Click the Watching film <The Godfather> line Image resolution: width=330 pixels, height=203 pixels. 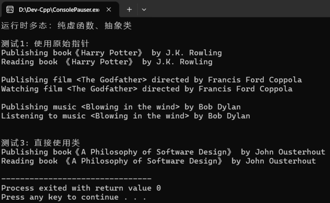(x=147, y=89)
